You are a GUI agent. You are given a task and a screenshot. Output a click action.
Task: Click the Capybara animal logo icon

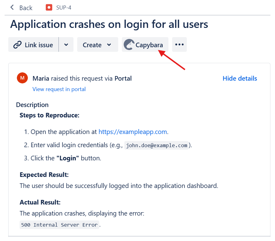[129, 45]
